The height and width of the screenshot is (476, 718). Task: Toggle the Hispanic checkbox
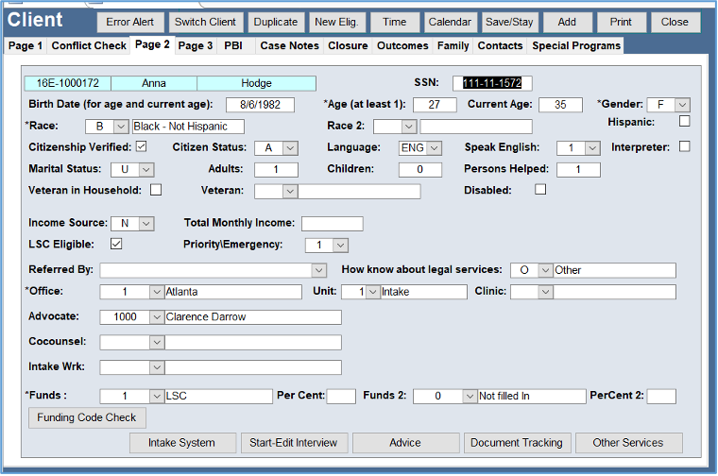click(x=685, y=121)
